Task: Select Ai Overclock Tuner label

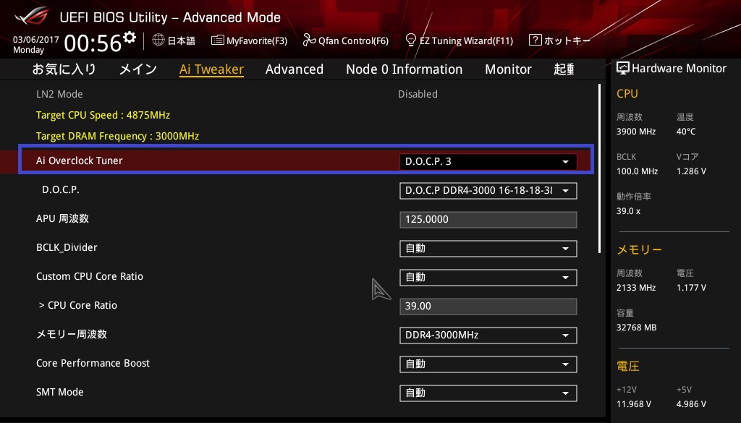Action: coord(80,161)
